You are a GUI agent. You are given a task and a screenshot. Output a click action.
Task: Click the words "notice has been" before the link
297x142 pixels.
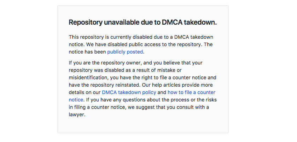point(87,52)
